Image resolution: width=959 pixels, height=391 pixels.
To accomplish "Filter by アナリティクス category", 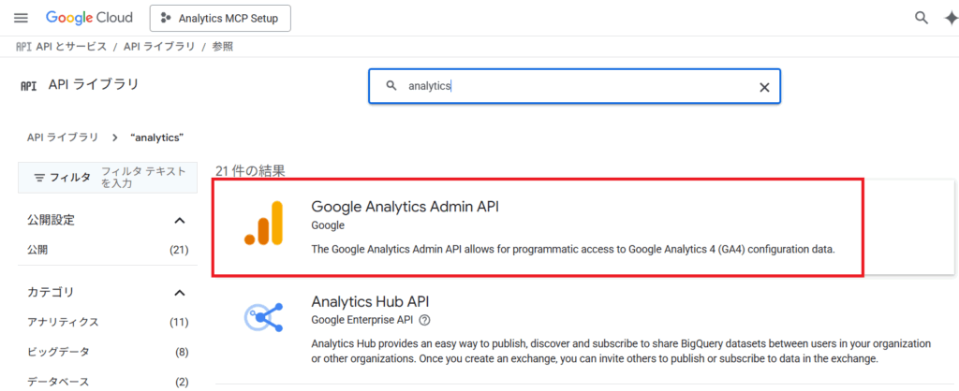I will click(63, 322).
